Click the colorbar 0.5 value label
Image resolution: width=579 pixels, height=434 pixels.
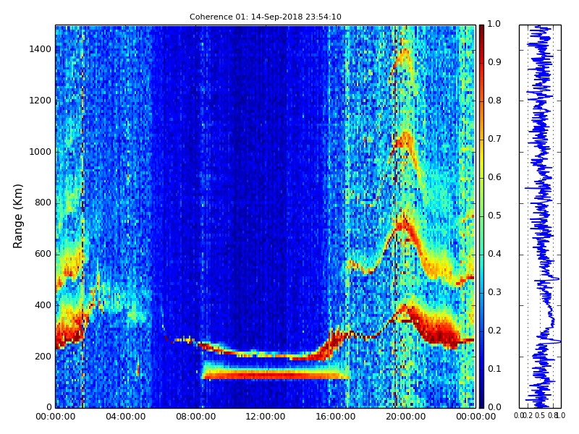click(x=494, y=216)
